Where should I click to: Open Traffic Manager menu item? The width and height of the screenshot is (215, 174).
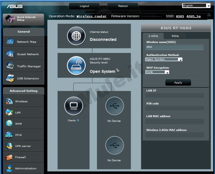coord(23,66)
